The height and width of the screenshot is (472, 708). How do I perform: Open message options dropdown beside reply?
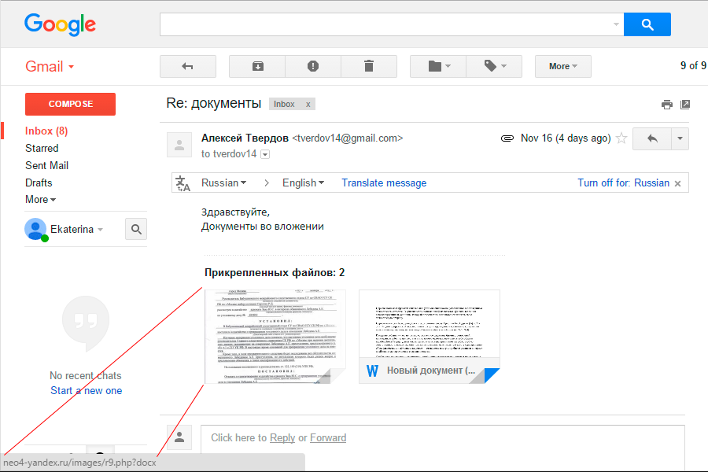pyautogui.click(x=680, y=138)
